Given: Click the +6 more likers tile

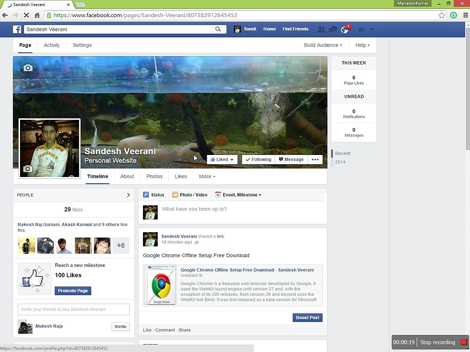Looking at the screenshot, I should pos(121,245).
